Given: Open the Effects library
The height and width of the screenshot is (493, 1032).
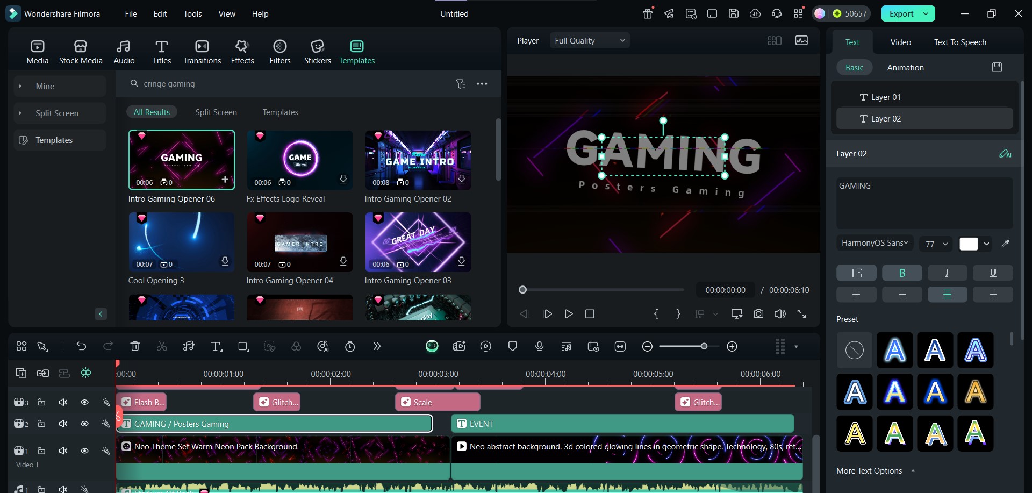Looking at the screenshot, I should pyautogui.click(x=242, y=52).
